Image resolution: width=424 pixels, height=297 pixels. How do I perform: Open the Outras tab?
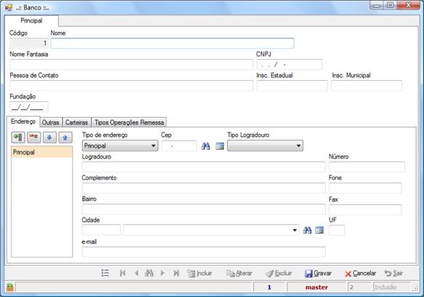(x=51, y=122)
